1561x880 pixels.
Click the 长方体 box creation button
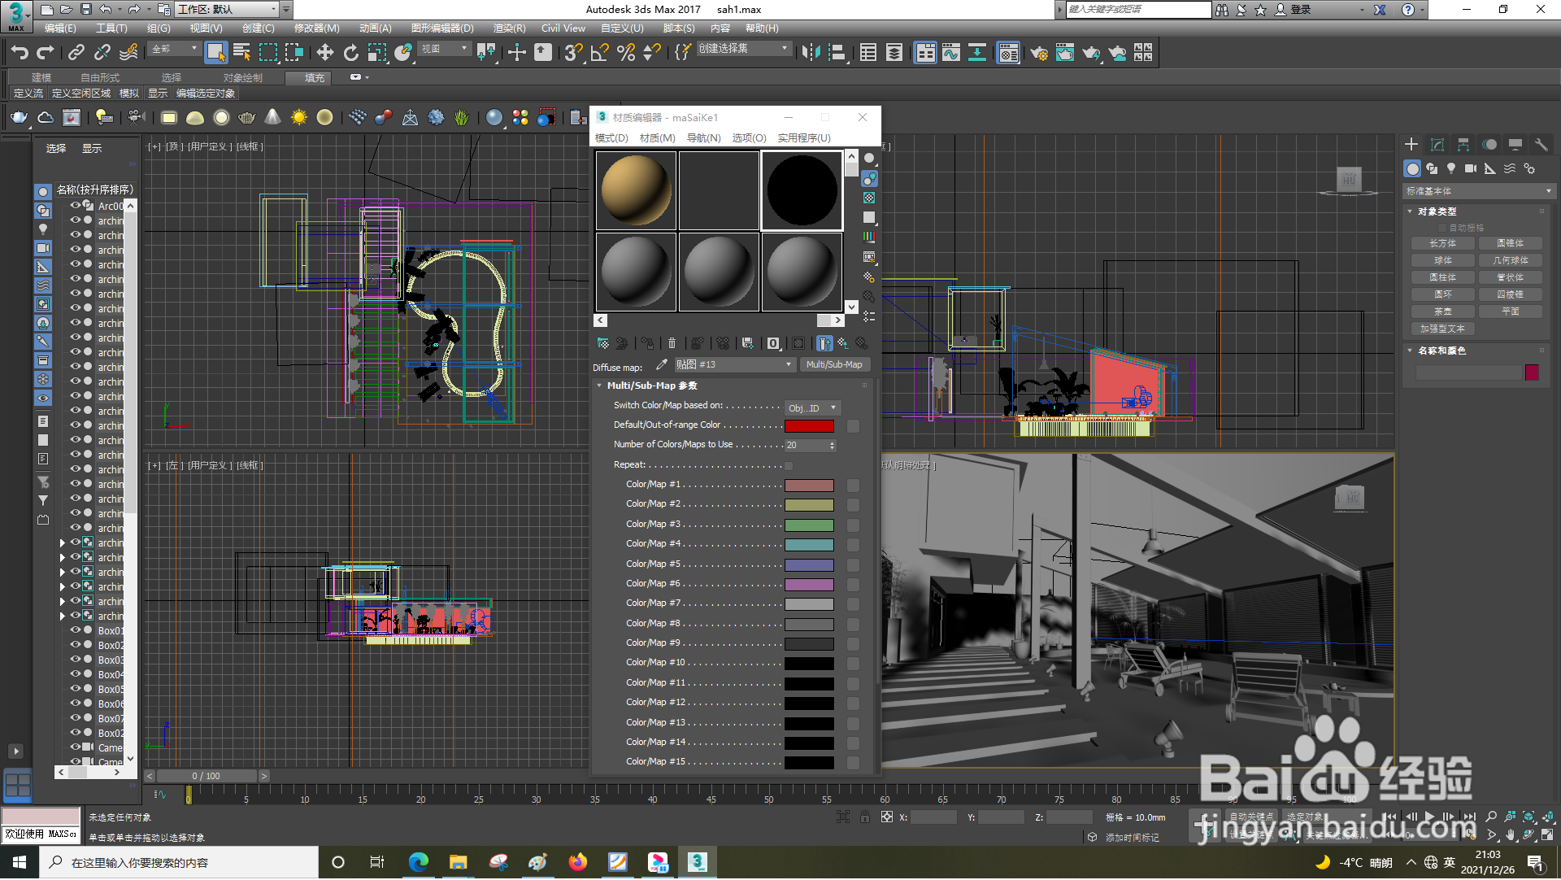coord(1442,243)
